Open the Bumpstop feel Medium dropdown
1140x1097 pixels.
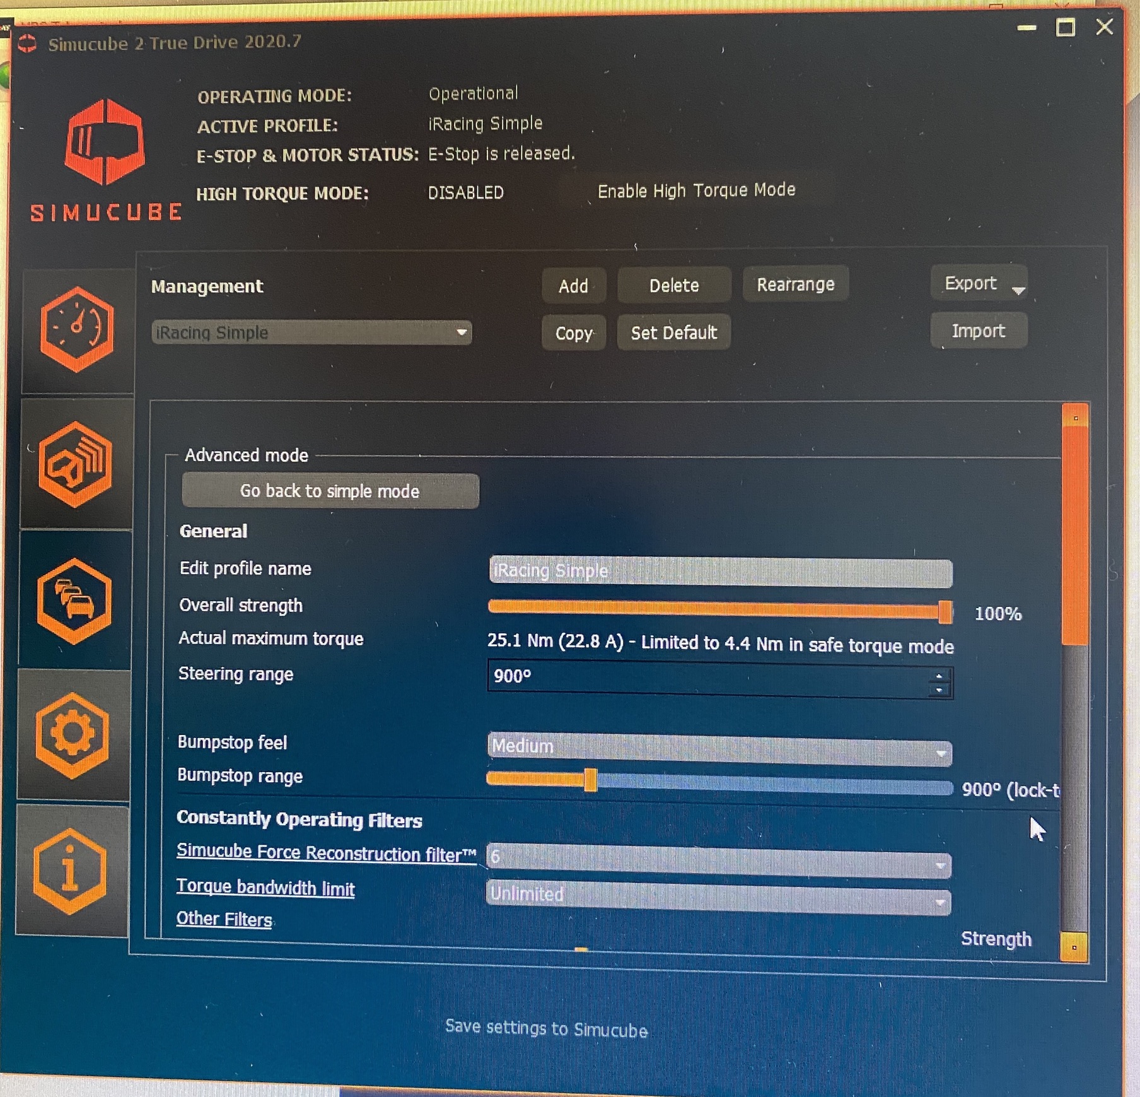(719, 749)
